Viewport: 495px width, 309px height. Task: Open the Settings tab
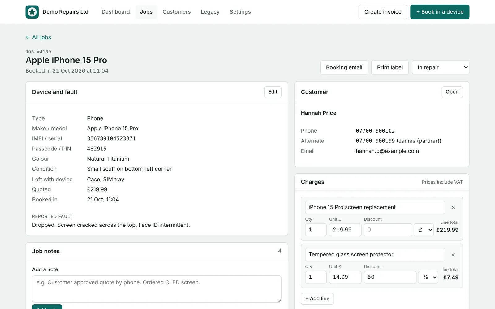[x=240, y=12]
